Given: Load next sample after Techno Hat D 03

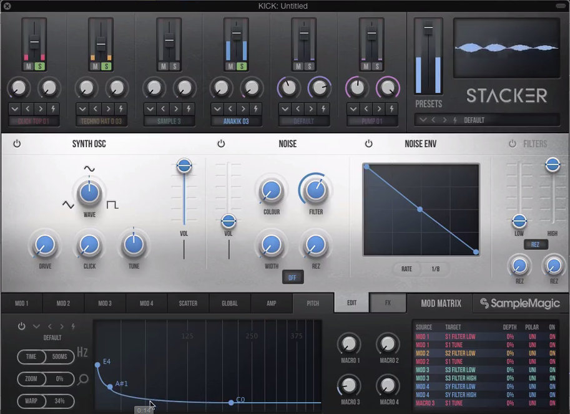Looking at the screenshot, I should point(108,108).
